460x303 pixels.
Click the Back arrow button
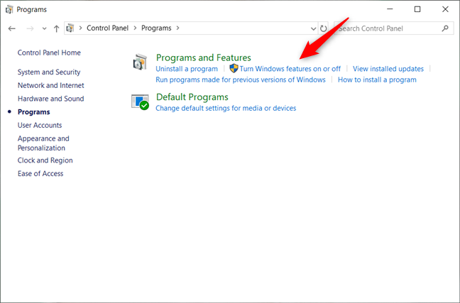point(12,28)
